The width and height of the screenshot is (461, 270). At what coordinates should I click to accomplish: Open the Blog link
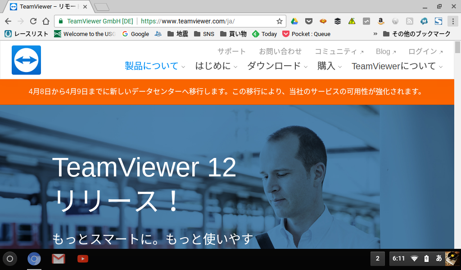(x=386, y=51)
